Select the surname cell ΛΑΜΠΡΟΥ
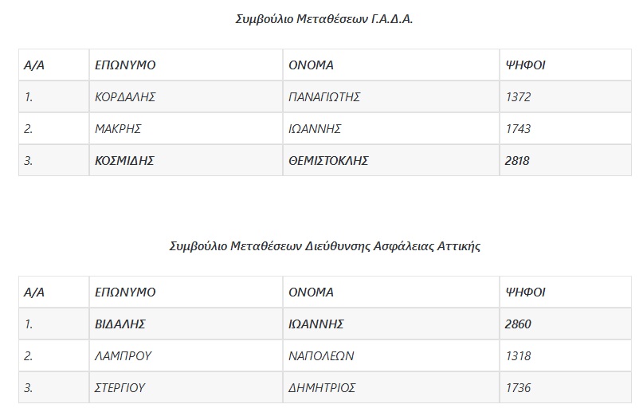The height and width of the screenshot is (416, 639). (123, 356)
